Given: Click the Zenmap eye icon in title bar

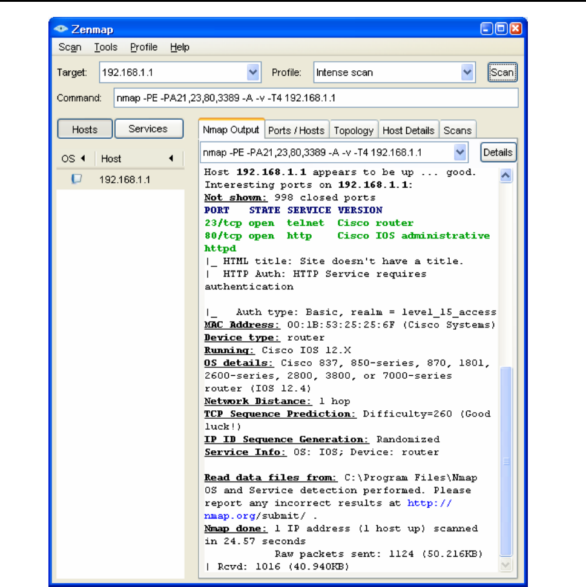Looking at the screenshot, I should 61,29.
